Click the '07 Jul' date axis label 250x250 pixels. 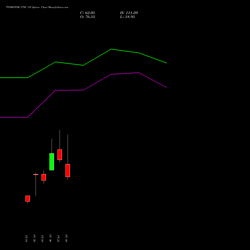(x=58, y=238)
